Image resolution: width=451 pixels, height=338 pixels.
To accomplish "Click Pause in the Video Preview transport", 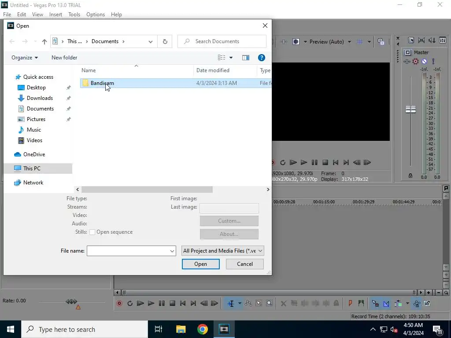I will coord(314,162).
